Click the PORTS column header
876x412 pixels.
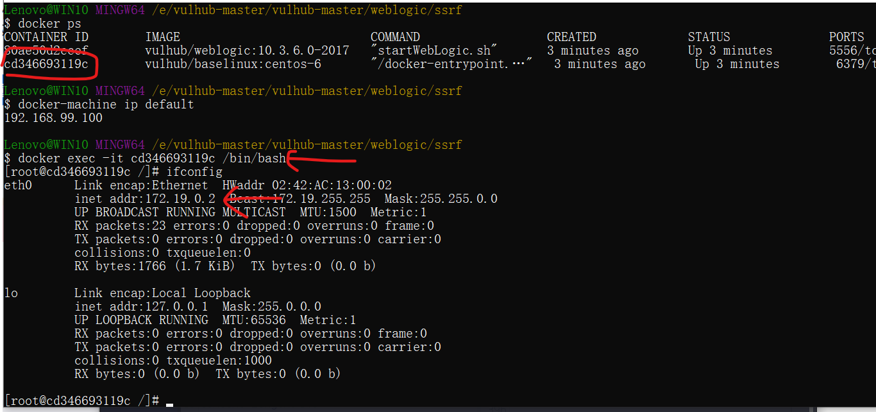pos(847,37)
